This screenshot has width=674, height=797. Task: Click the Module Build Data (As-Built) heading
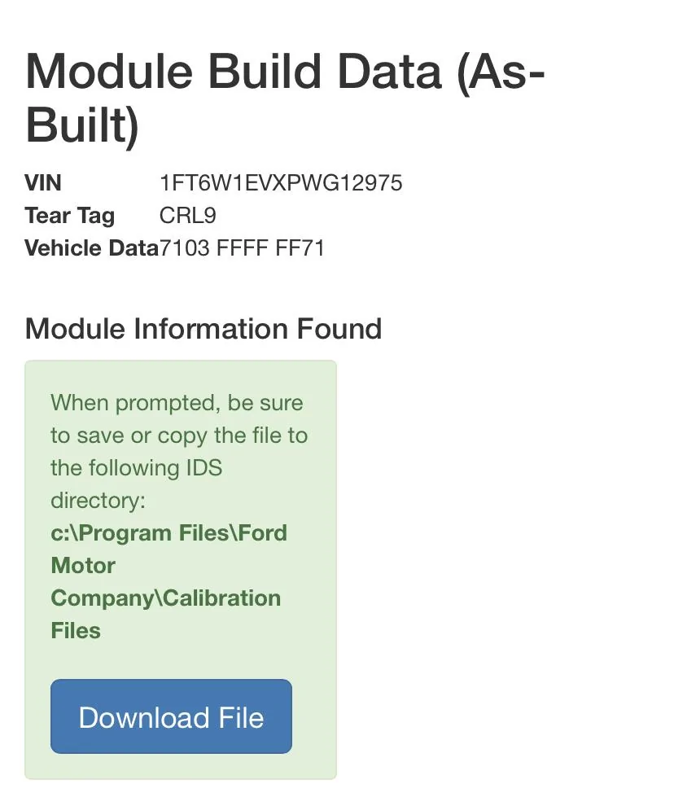(x=285, y=98)
